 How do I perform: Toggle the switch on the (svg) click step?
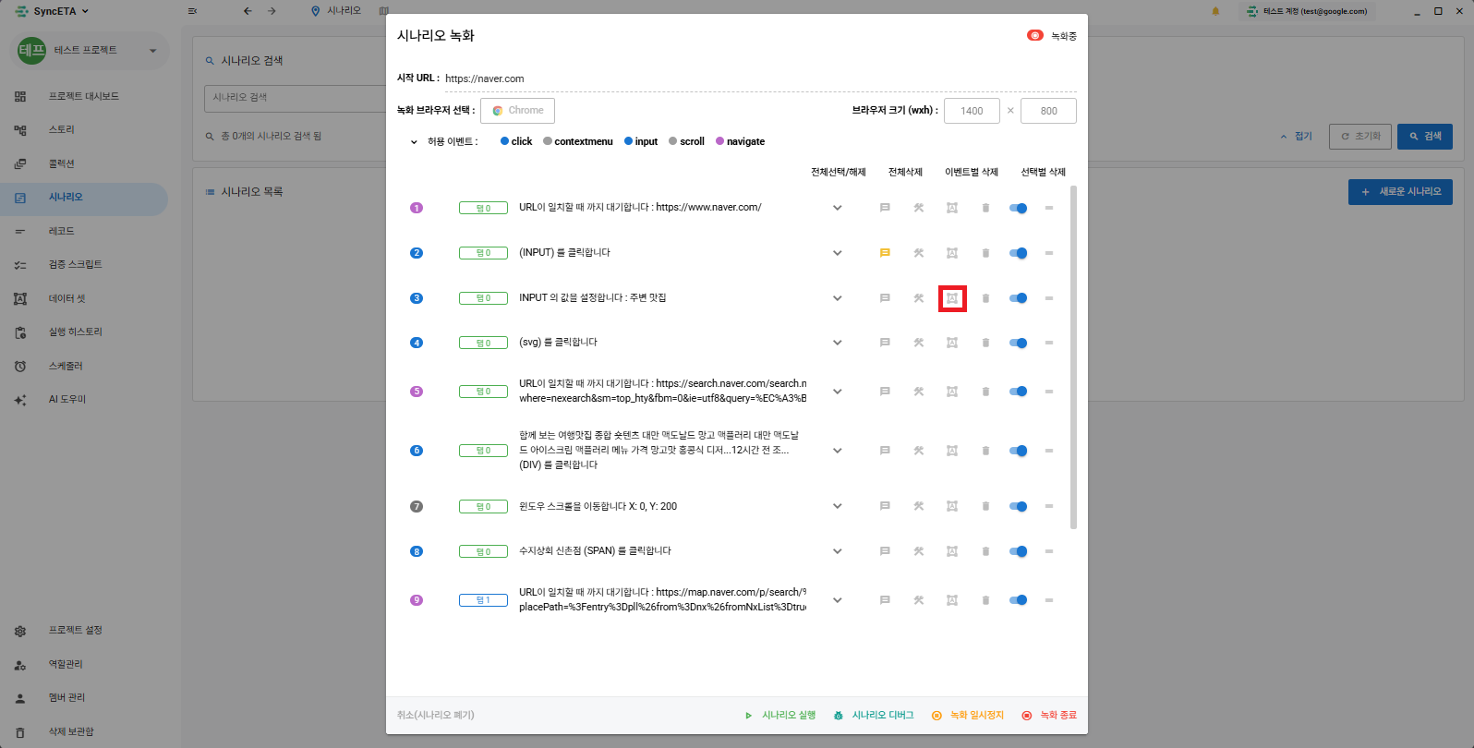point(1018,343)
